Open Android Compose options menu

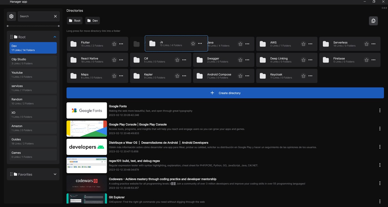point(247,76)
